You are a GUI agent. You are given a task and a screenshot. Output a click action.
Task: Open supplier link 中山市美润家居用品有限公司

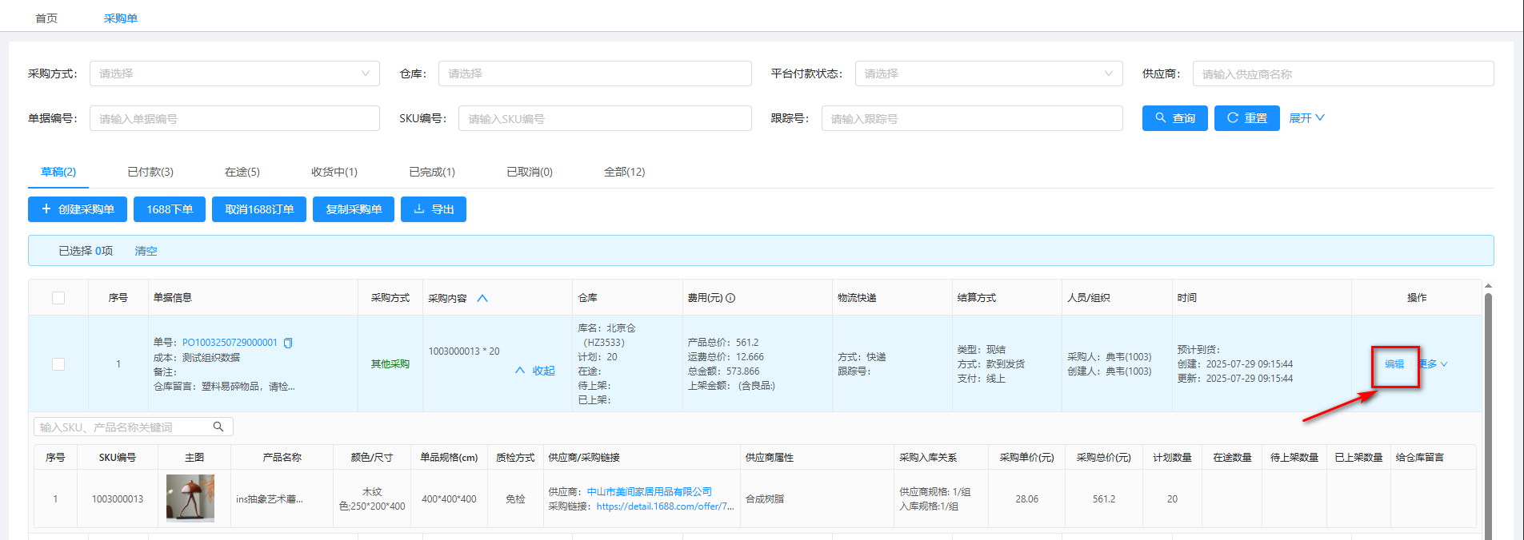(649, 492)
